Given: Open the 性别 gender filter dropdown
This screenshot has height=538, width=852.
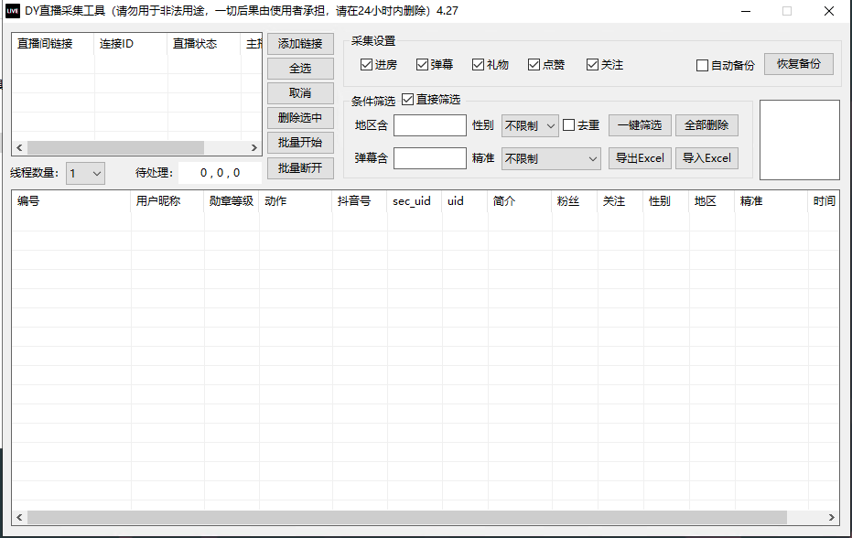Looking at the screenshot, I should pos(529,124).
